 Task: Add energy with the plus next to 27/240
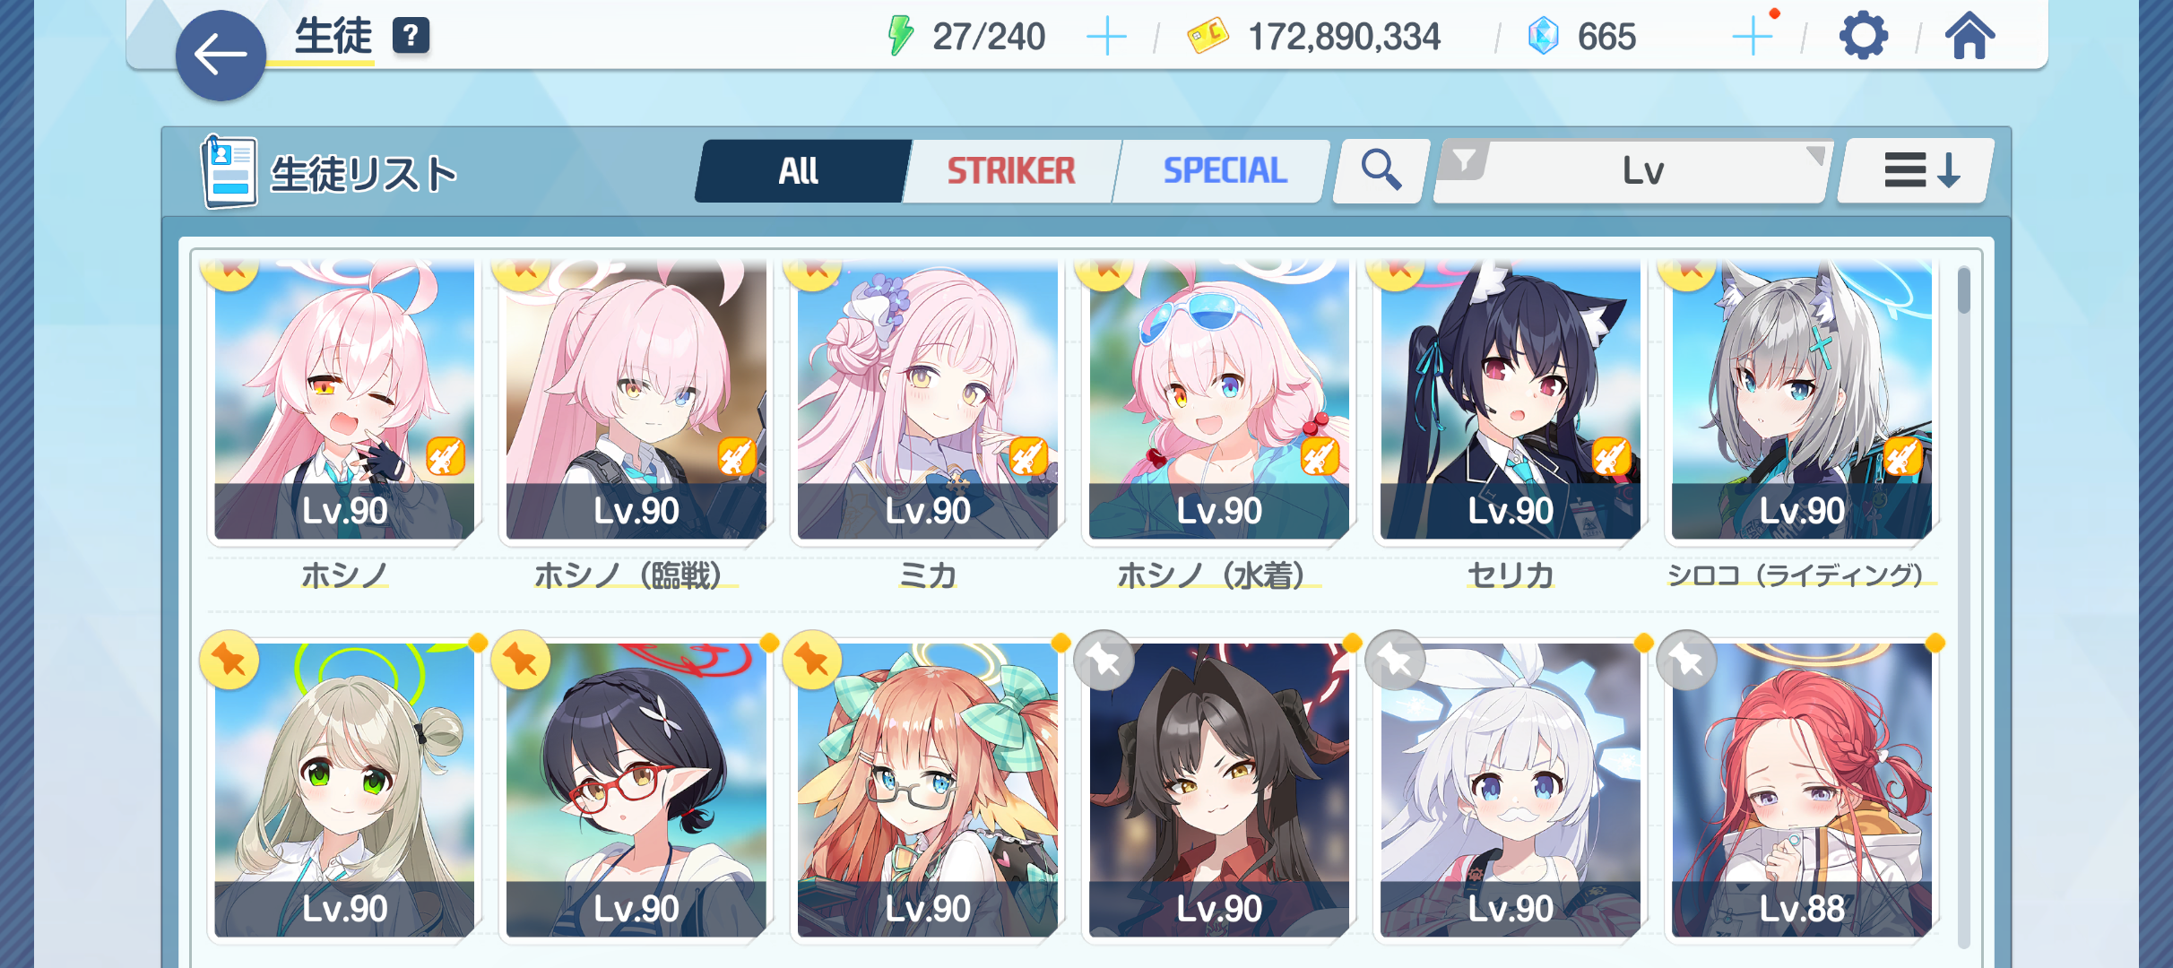(x=1106, y=37)
